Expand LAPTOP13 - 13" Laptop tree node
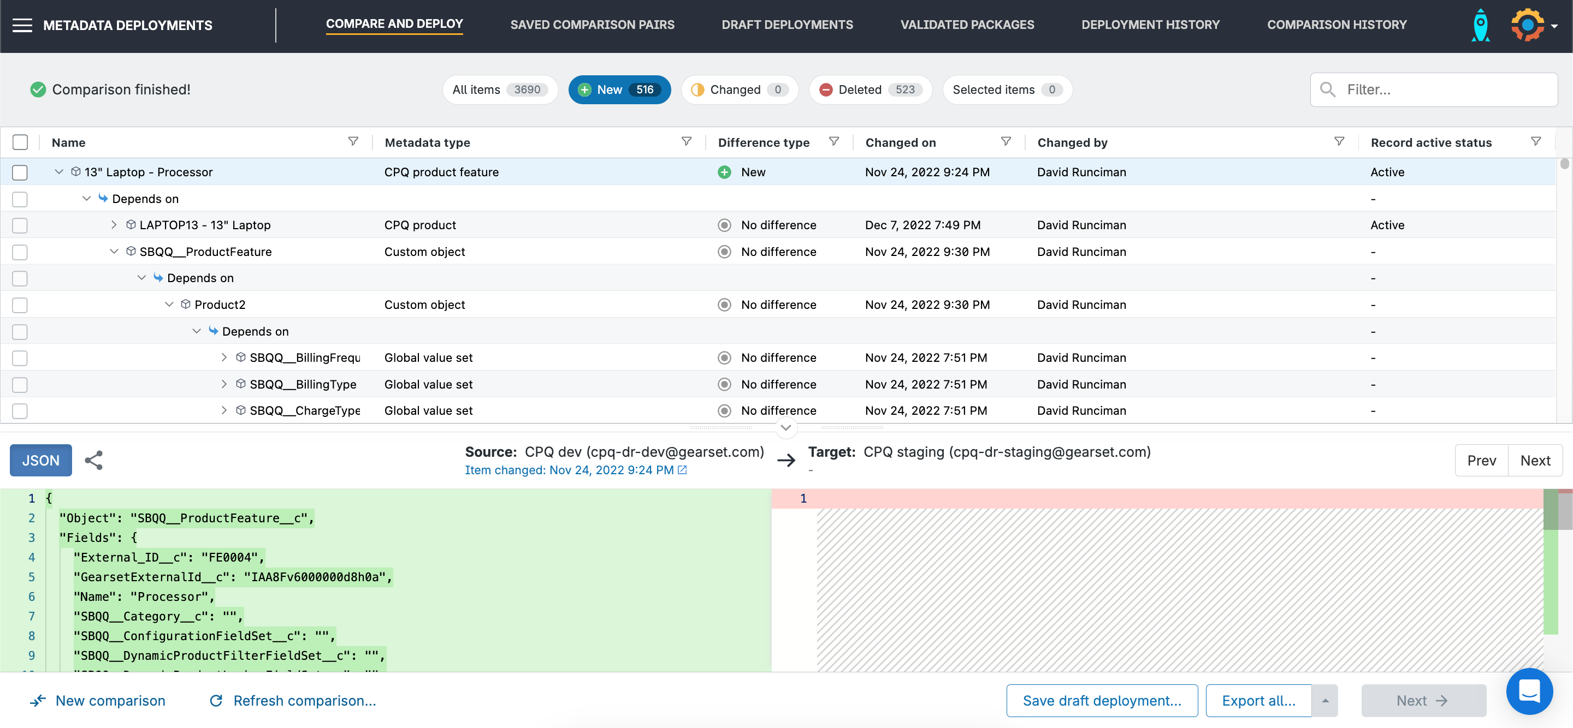The image size is (1573, 728). tap(114, 225)
